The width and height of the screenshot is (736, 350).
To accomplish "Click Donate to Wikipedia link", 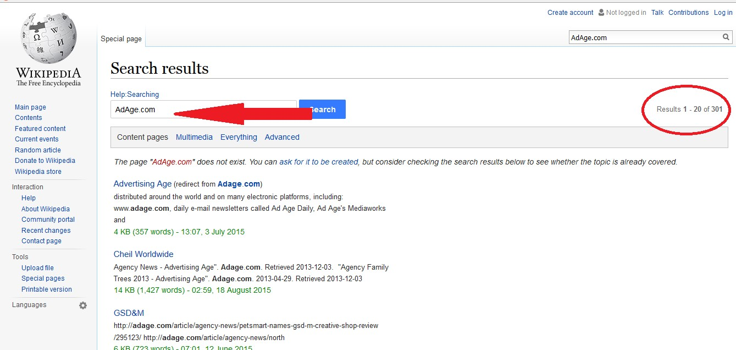I will (45, 161).
